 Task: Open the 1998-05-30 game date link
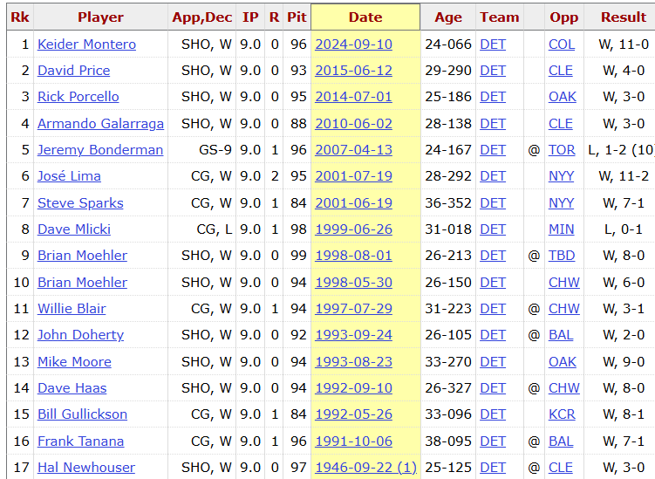[353, 283]
